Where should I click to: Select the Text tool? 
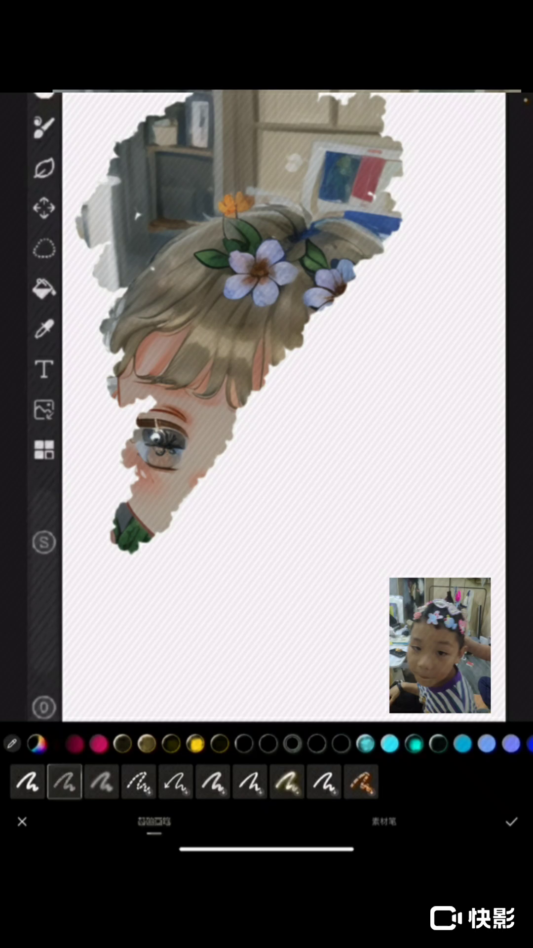point(44,369)
